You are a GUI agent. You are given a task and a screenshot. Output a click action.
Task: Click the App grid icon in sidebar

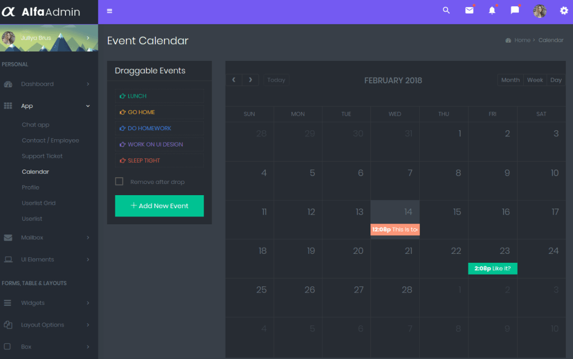tap(8, 106)
